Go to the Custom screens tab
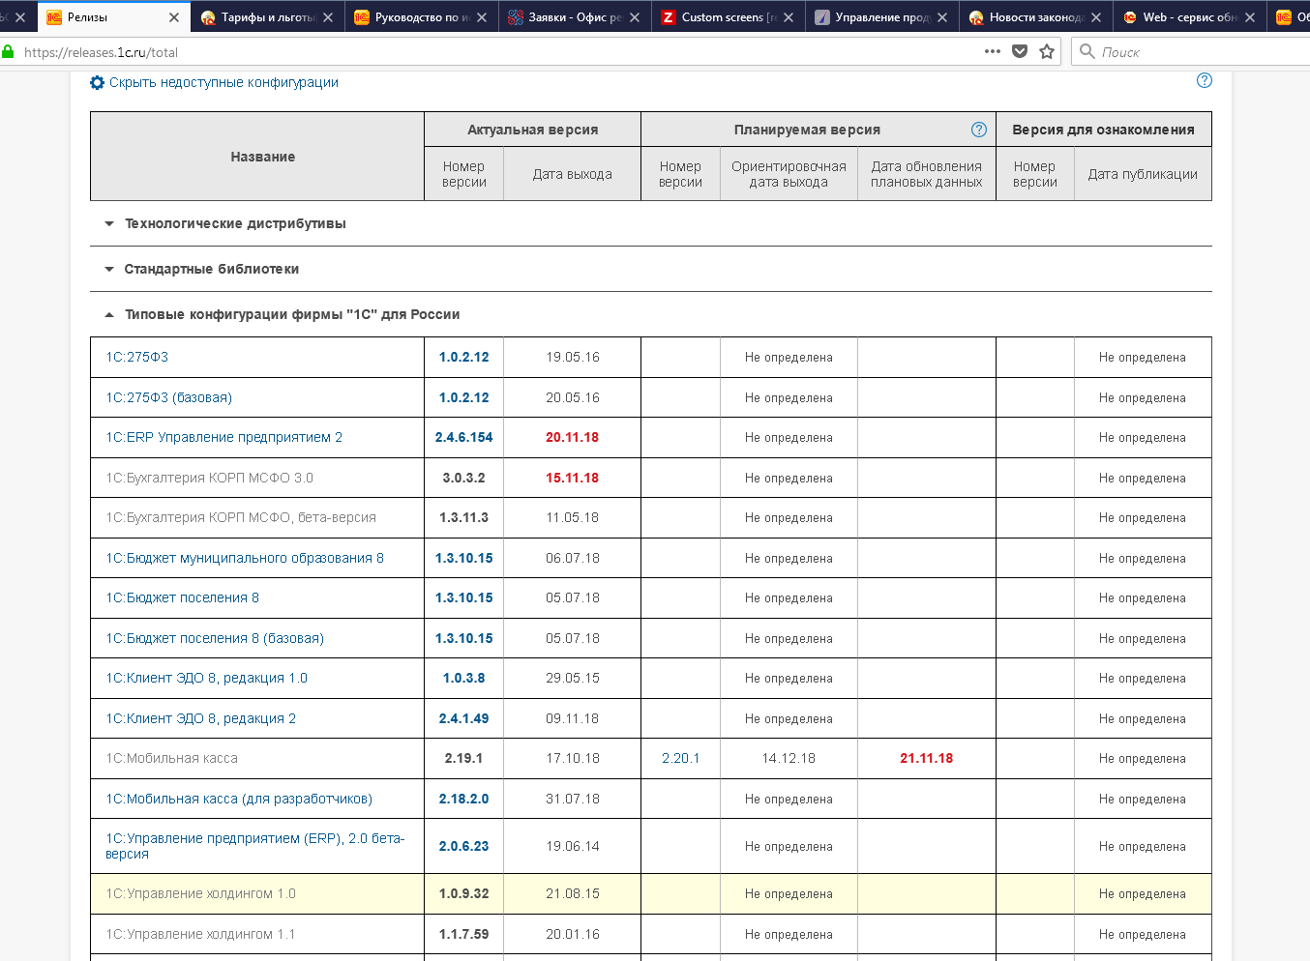 point(729,17)
